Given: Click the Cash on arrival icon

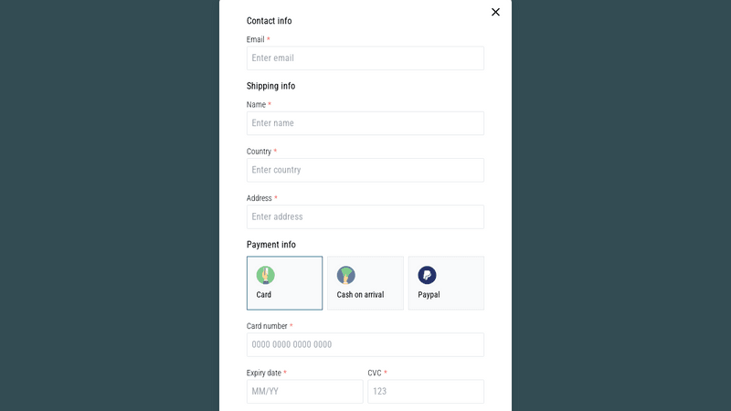Looking at the screenshot, I should coord(345,275).
